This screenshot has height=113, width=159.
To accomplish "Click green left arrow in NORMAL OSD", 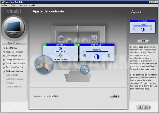I will point(45,45).
